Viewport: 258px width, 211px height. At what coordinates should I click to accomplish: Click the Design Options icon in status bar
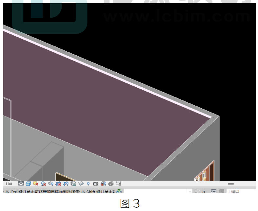click(x=213, y=191)
